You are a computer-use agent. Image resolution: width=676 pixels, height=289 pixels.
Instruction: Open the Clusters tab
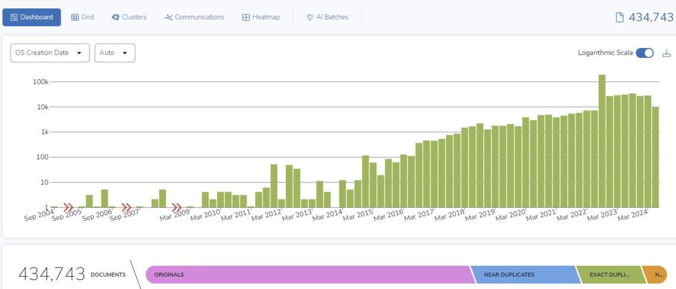coord(129,17)
